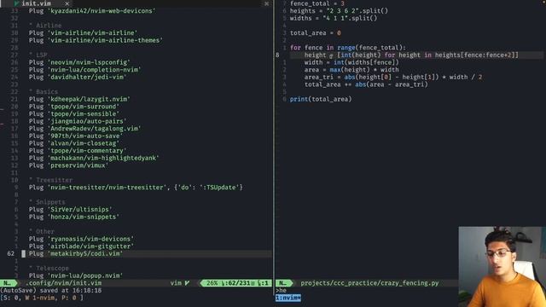Screen dimensions: 546x307
Task: Close the init.vim tab
Action: [x=67, y=3]
